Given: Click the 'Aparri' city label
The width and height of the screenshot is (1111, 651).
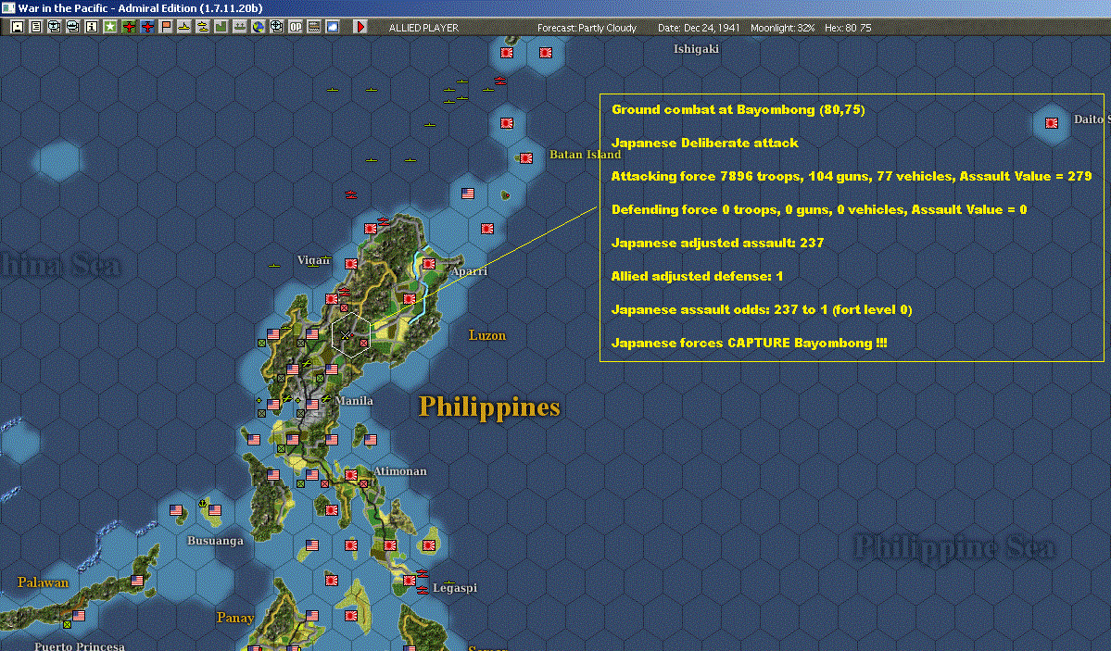Looking at the screenshot, I should click(x=469, y=270).
